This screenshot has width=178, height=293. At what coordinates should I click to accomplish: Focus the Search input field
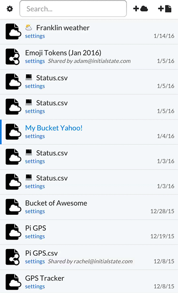tap(73, 8)
